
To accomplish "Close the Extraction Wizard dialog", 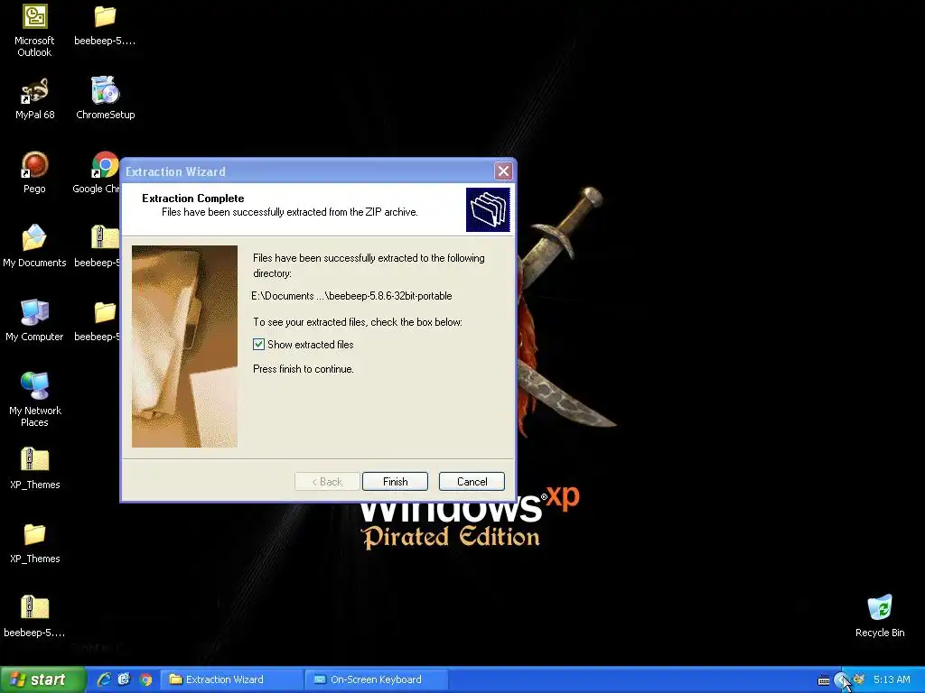I will click(503, 171).
